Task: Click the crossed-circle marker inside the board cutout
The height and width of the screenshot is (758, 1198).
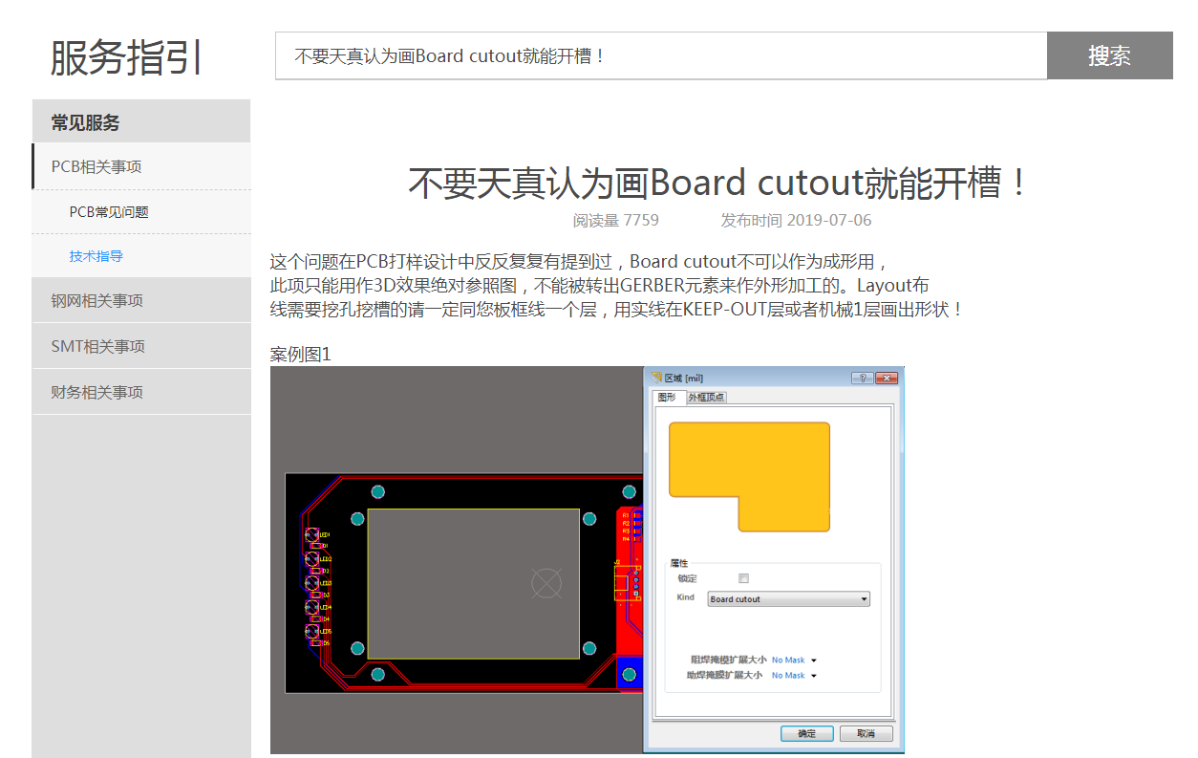Action: (x=546, y=582)
